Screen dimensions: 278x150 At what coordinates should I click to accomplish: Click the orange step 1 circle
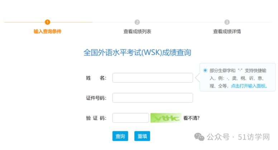coord(48,22)
